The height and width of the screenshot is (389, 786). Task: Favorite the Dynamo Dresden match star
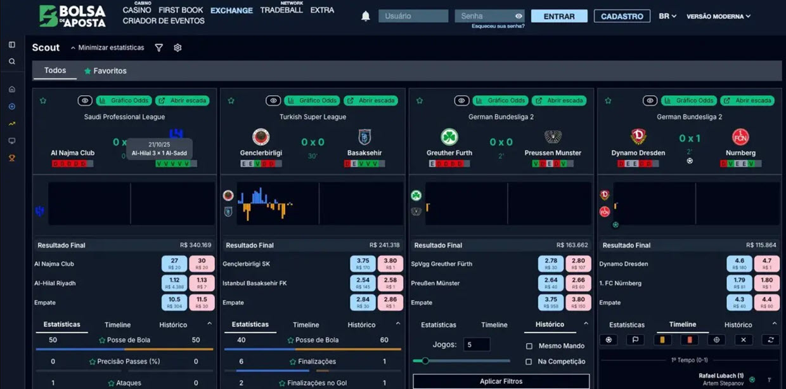(x=608, y=101)
